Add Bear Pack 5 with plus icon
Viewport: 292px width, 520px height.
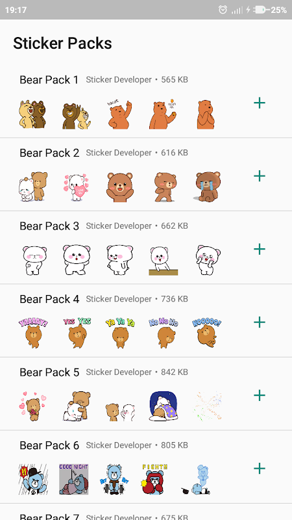tap(260, 395)
